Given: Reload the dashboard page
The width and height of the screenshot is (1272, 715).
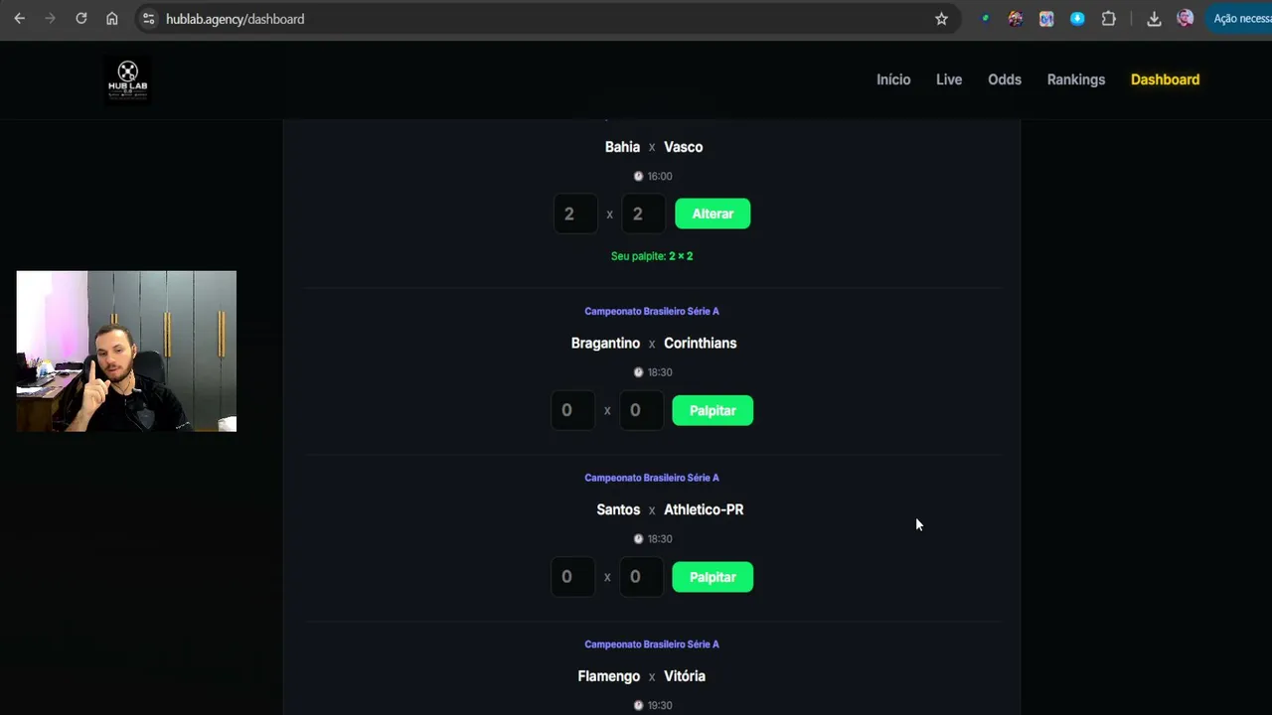Looking at the screenshot, I should [81, 19].
